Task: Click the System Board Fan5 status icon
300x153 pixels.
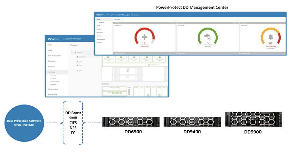Action: point(160,57)
